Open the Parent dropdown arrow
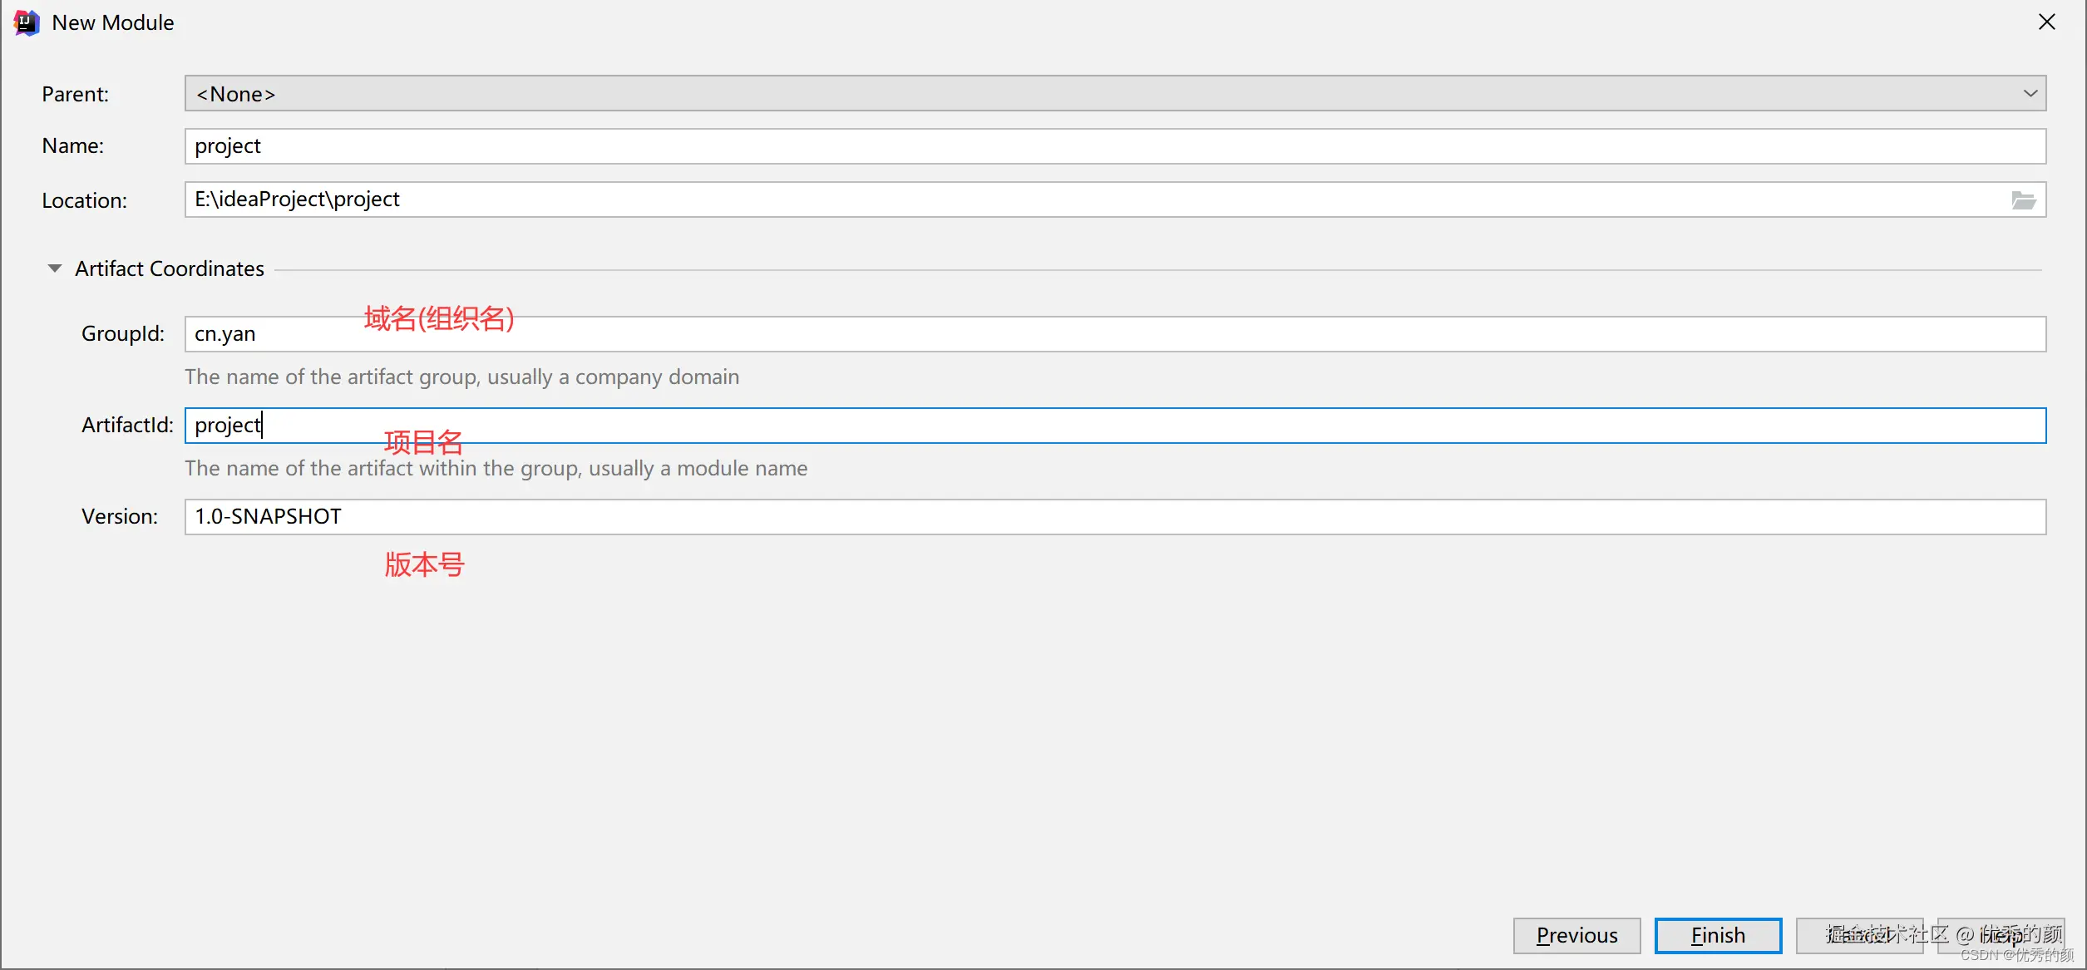This screenshot has width=2087, height=970. tap(2030, 94)
